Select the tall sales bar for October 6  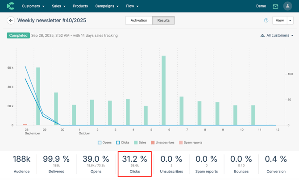coord(164,90)
